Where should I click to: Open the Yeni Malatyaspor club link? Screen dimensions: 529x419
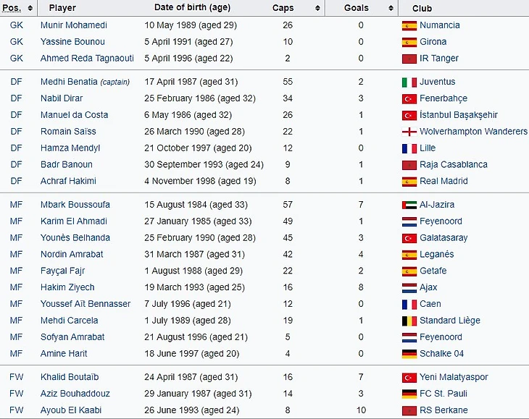coord(454,377)
